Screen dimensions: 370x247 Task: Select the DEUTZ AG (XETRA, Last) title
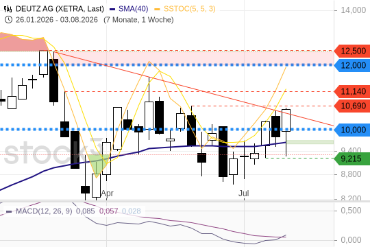click(60, 9)
